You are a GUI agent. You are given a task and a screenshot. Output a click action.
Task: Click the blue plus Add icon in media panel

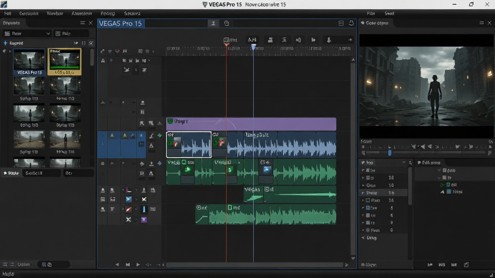tap(5, 43)
